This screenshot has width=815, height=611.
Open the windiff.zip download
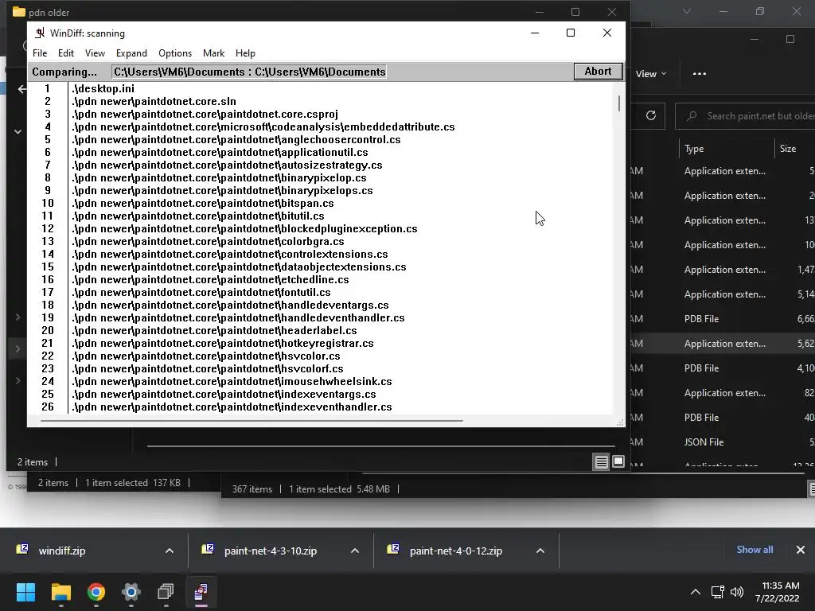coord(61,551)
